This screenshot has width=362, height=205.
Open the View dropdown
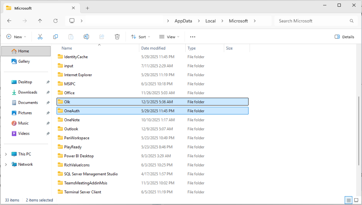169,37
